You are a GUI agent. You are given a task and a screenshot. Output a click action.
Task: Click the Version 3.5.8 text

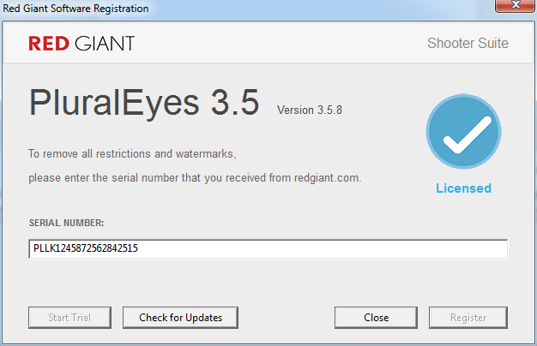click(310, 110)
